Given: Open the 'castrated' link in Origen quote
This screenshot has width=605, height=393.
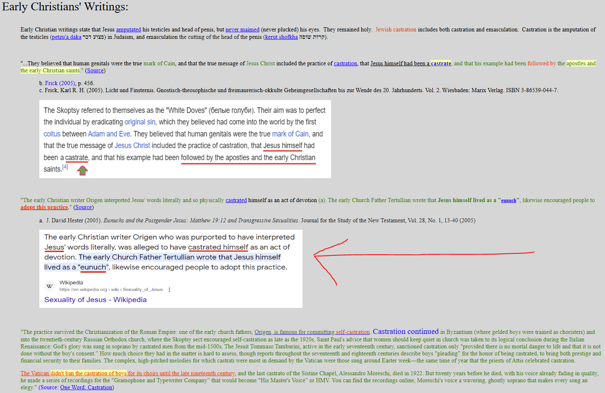Looking at the screenshot, I should (x=236, y=200).
